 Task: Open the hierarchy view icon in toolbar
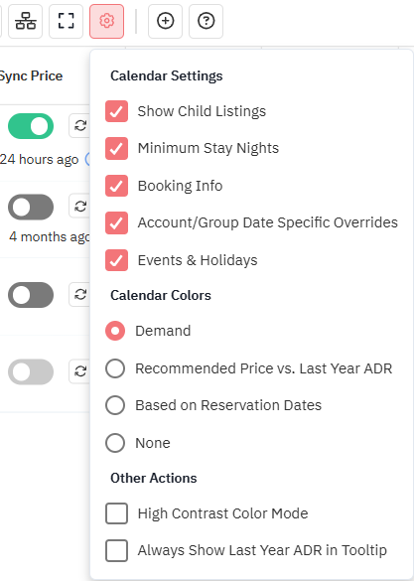pos(25,21)
